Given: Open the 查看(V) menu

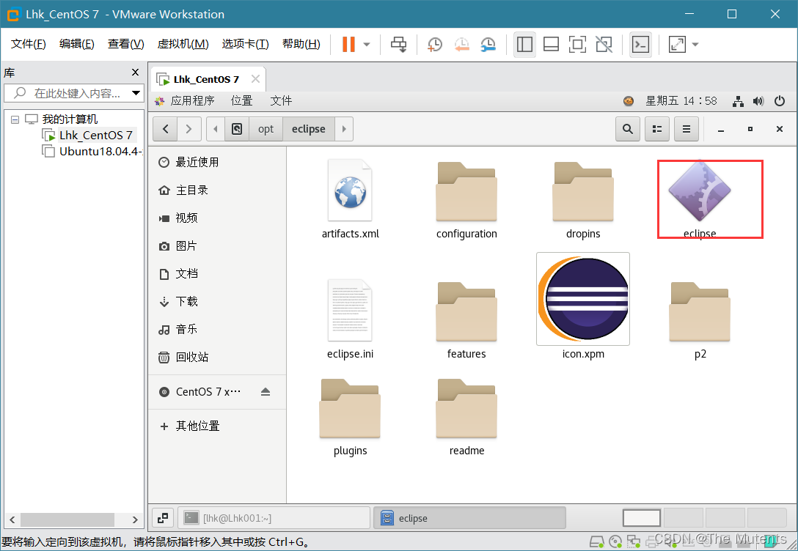Looking at the screenshot, I should pyautogui.click(x=125, y=44).
